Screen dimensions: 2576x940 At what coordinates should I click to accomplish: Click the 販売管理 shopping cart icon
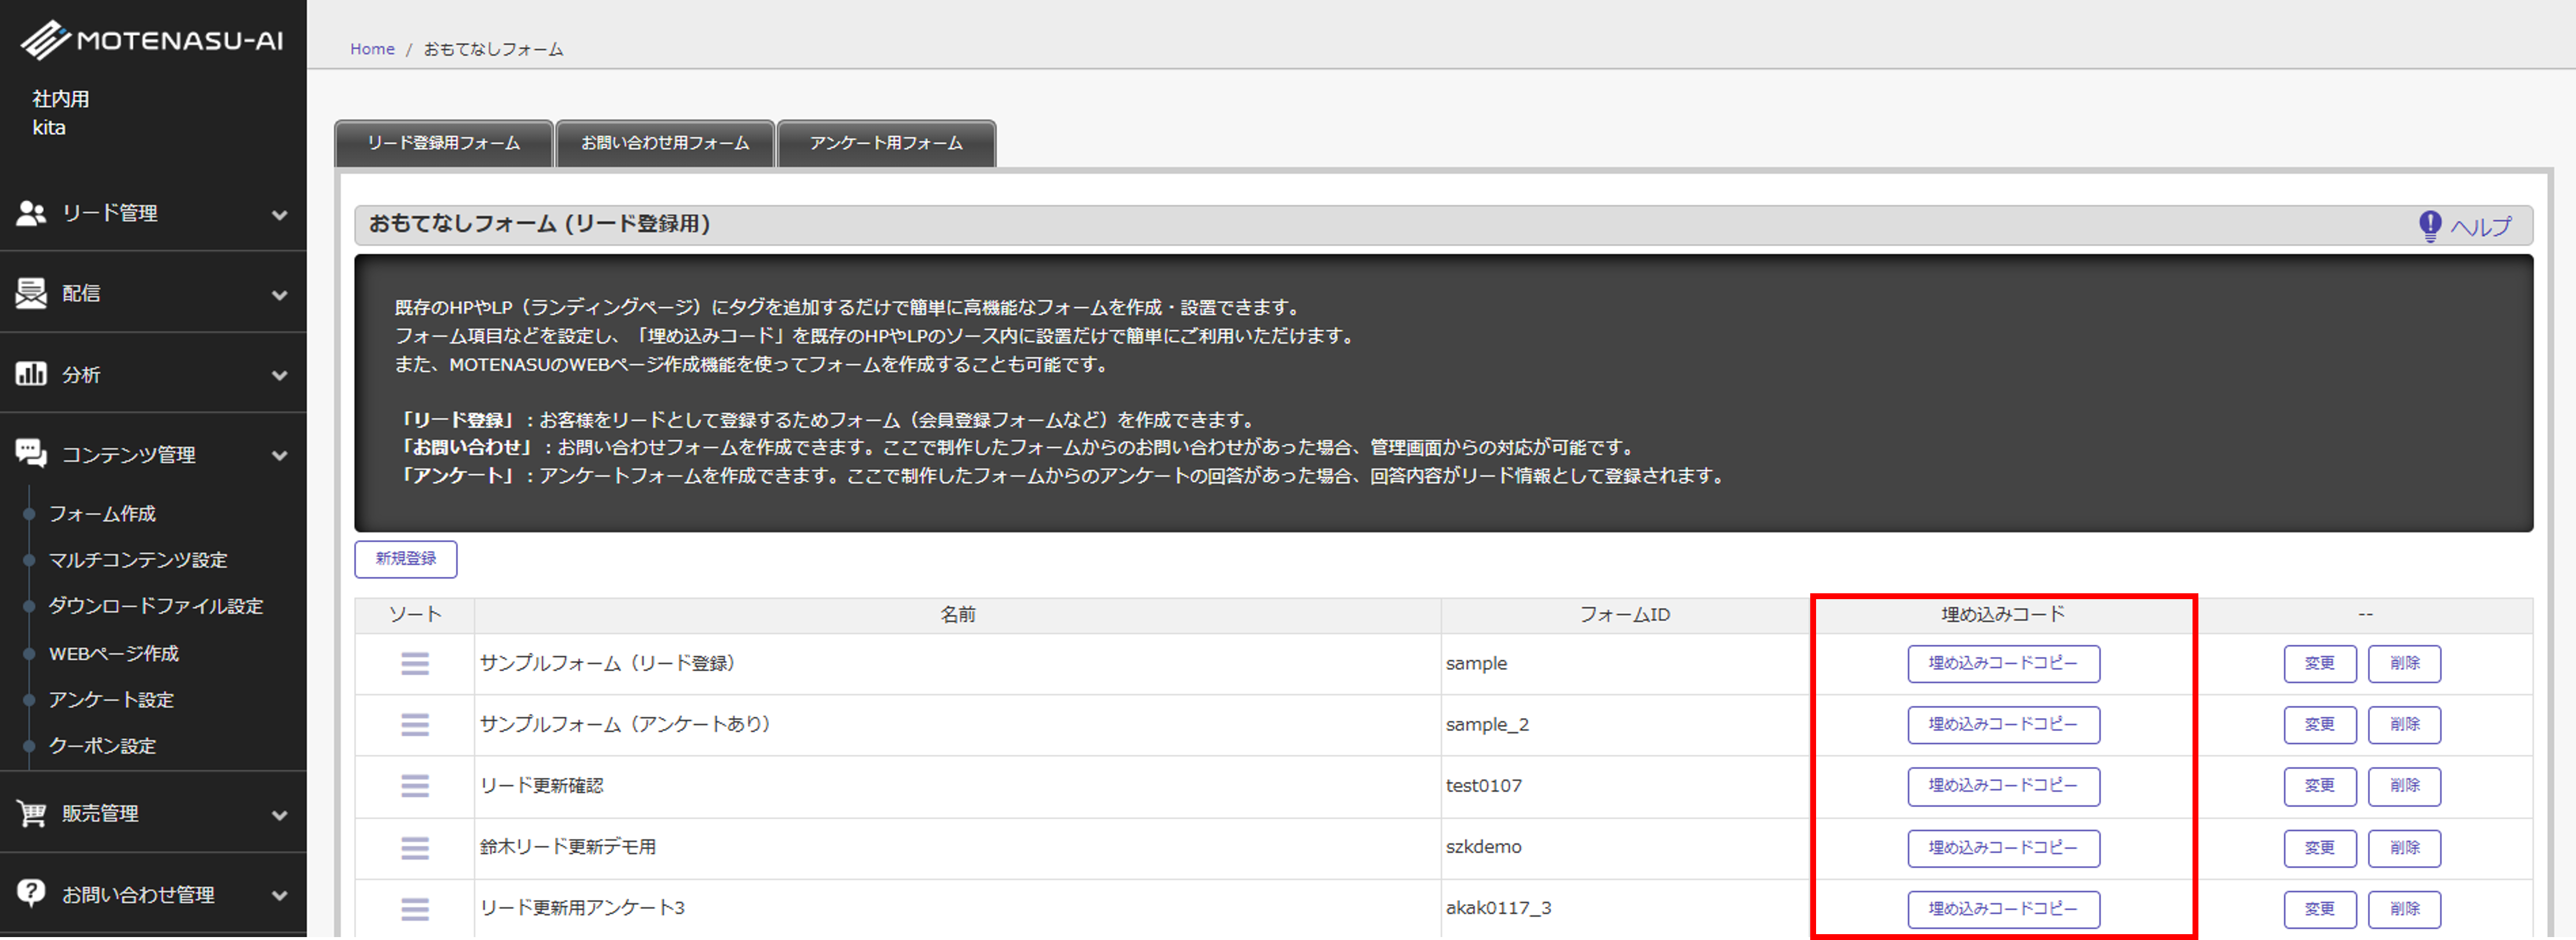pyautogui.click(x=31, y=814)
